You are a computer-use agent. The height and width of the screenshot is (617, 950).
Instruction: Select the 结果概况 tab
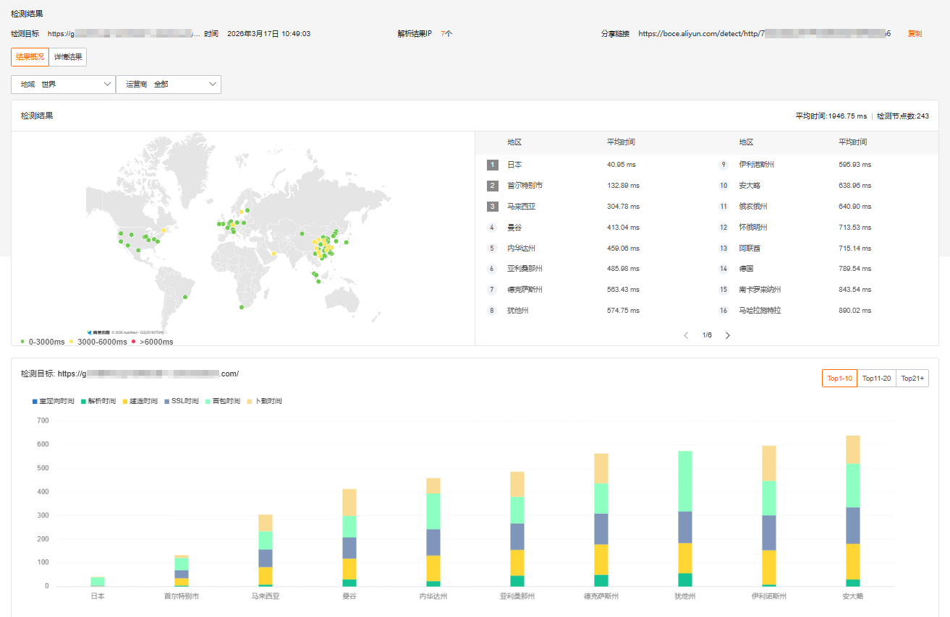coord(30,57)
